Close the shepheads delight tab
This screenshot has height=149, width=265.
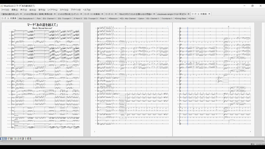[189, 14]
